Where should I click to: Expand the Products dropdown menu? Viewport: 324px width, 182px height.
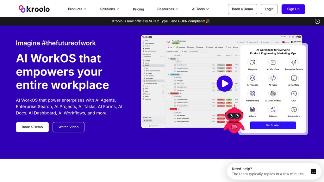tap(77, 9)
